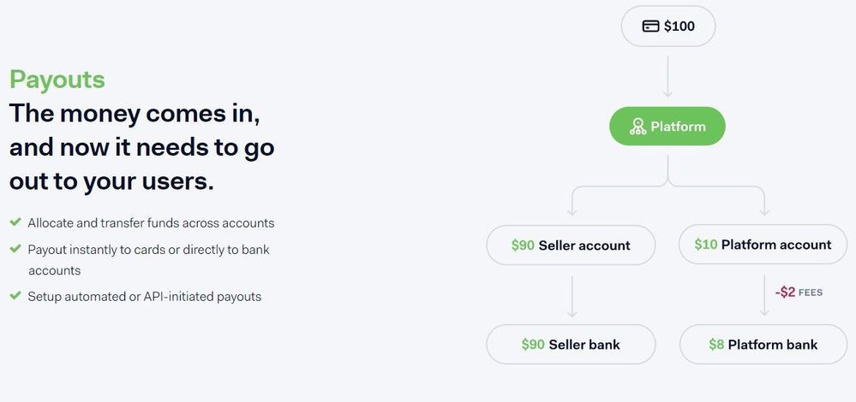Image resolution: width=856 pixels, height=402 pixels.
Task: Click the checkmark beside Payout instantly to cards
Action: click(15, 248)
